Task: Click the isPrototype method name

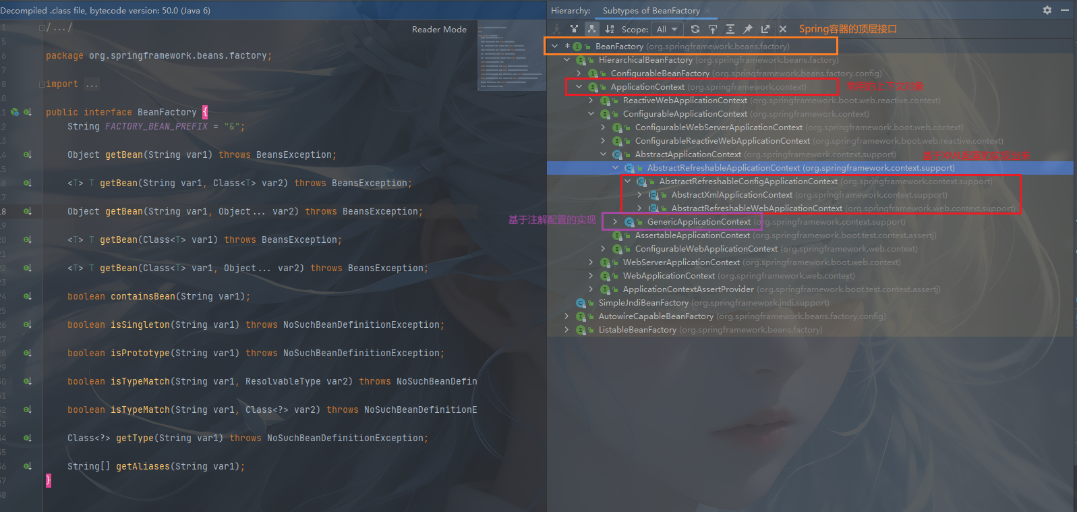Action: click(140, 353)
